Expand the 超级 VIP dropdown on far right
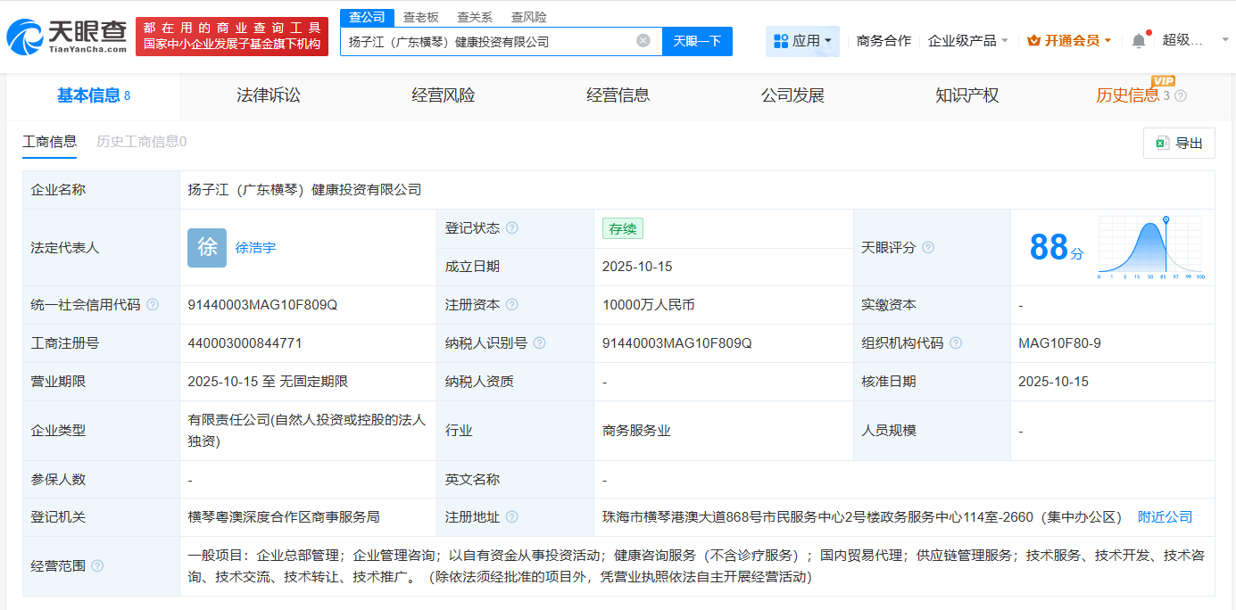Screen dimensions: 1236x610 (x=1224, y=40)
